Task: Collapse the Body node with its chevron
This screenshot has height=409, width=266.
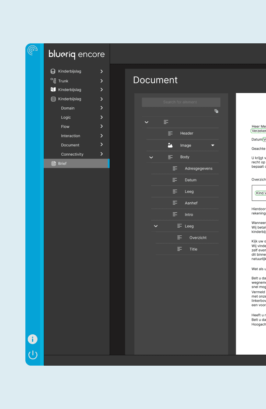Action: (x=151, y=157)
